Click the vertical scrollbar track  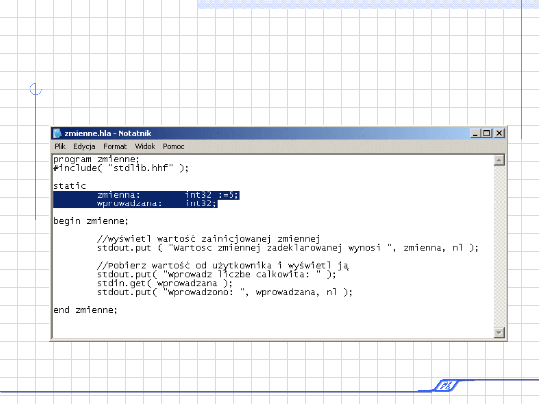[x=499, y=244]
